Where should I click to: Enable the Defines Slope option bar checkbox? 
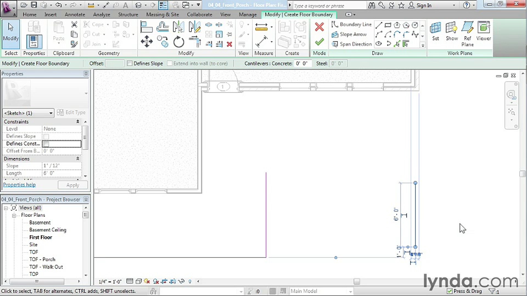pyautogui.click(x=130, y=64)
